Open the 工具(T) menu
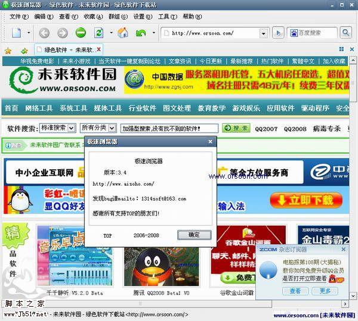The image size is (358, 321). [x=167, y=17]
